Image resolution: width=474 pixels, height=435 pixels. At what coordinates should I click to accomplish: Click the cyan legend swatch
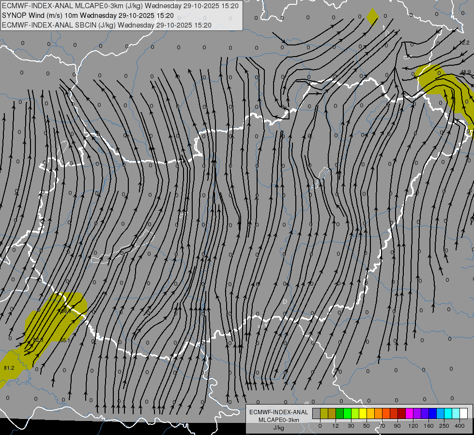[x=449, y=413]
